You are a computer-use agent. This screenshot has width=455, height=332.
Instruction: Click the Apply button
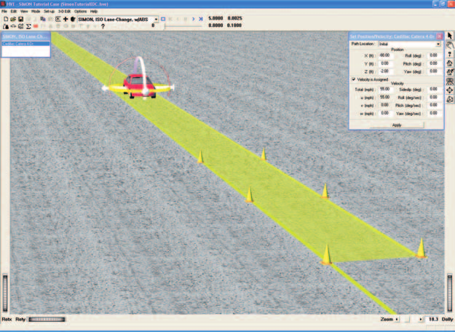pyautogui.click(x=397, y=125)
